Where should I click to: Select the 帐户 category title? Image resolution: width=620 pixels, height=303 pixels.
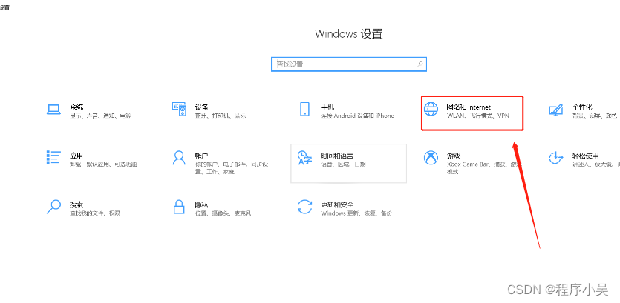click(202, 156)
